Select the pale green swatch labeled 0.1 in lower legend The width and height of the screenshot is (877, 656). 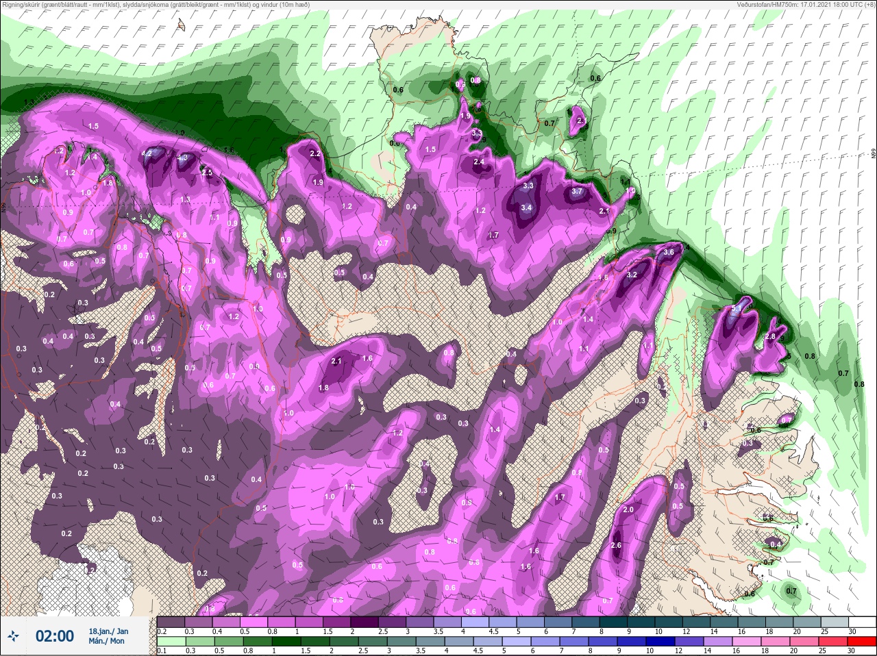click(x=171, y=642)
